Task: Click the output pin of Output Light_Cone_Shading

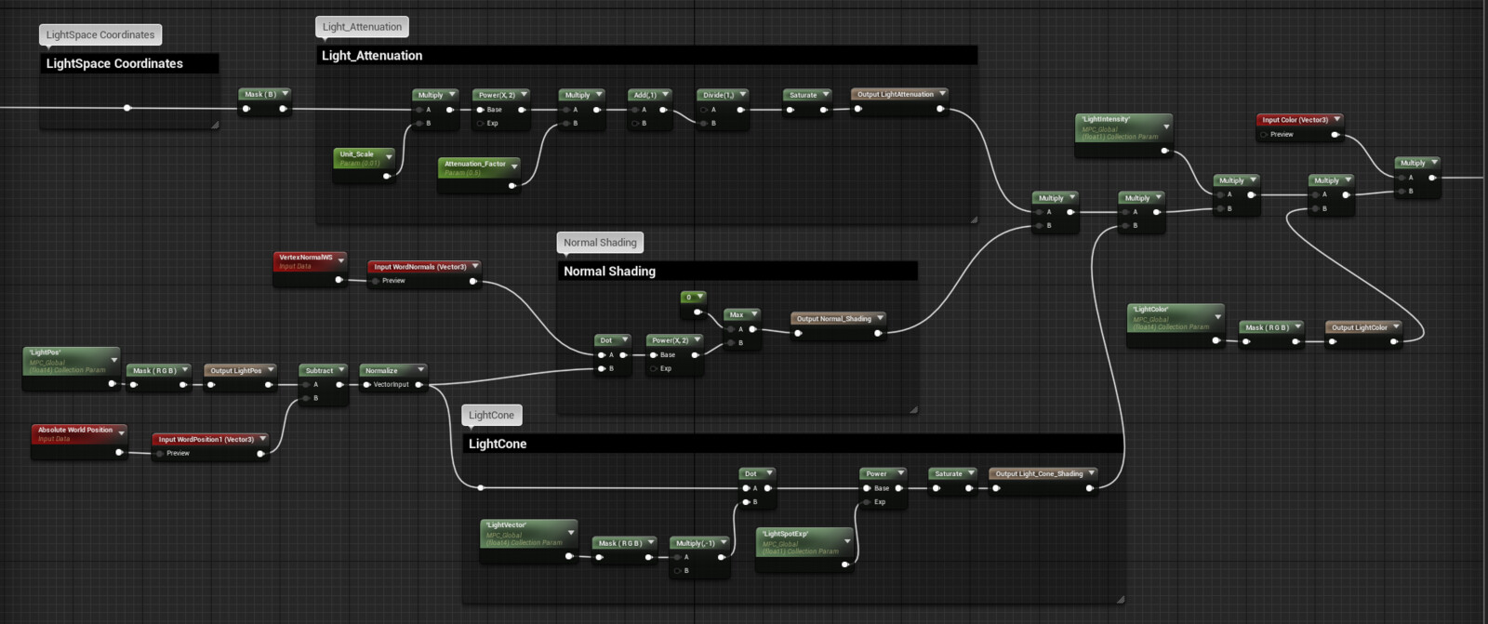Action: 1089,488
